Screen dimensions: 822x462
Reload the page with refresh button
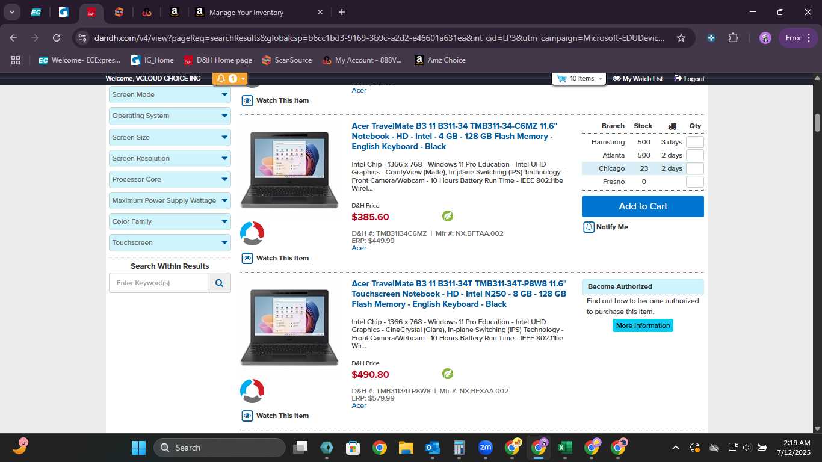point(57,38)
